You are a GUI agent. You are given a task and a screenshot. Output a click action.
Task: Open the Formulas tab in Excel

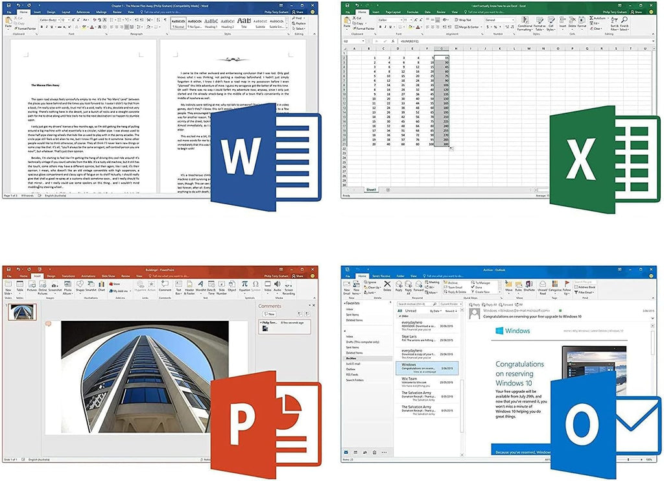[412, 12]
